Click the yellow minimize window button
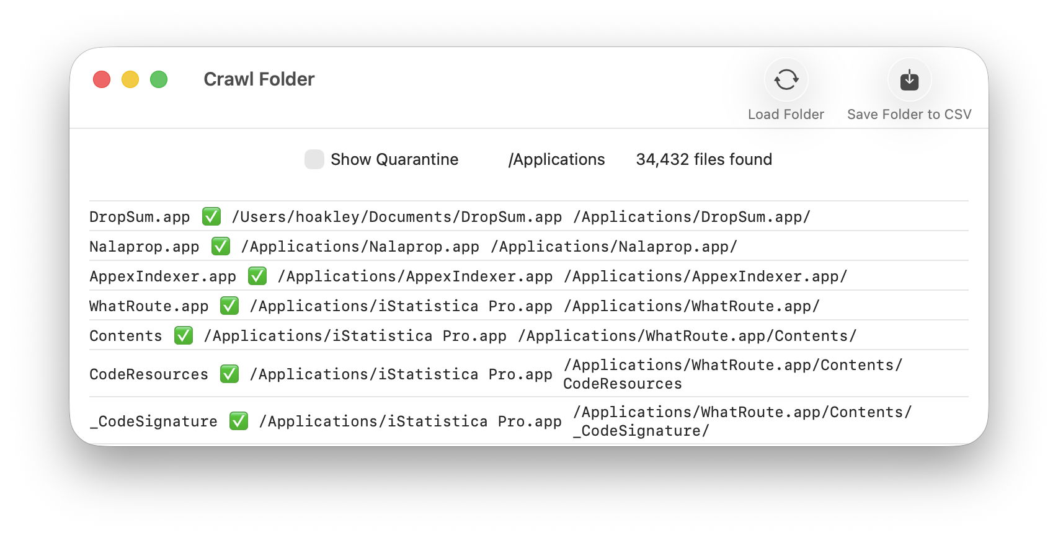This screenshot has width=1058, height=538. tap(130, 79)
